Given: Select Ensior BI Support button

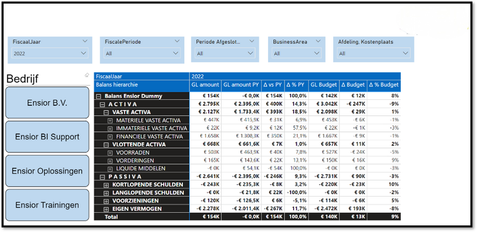Looking at the screenshot, I should (x=47, y=137).
